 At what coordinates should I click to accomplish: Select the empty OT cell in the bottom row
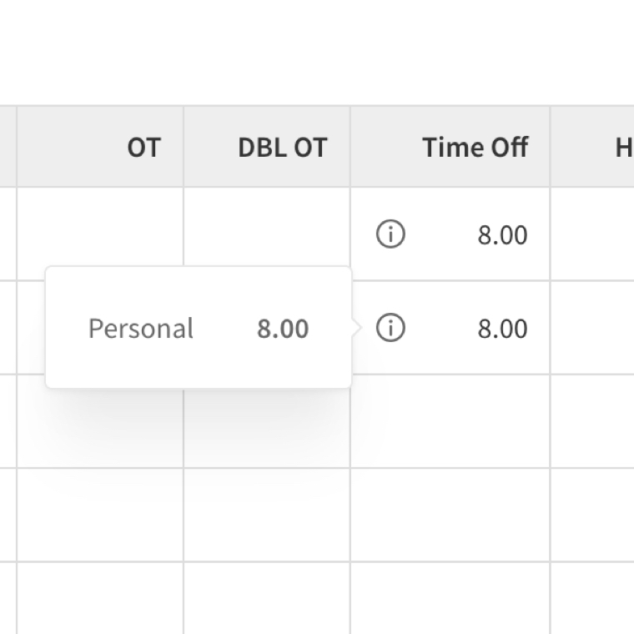tap(100, 598)
